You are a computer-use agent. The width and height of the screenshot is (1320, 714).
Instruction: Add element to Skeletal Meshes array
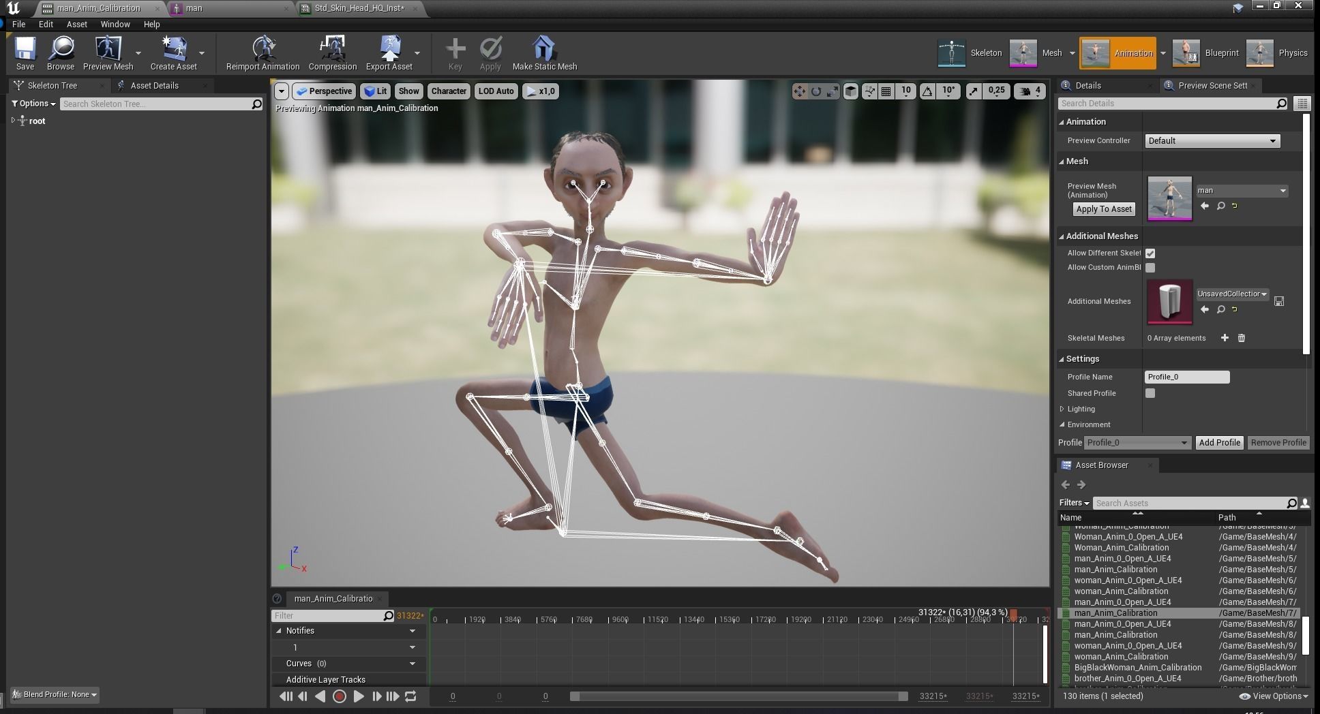[1225, 338]
